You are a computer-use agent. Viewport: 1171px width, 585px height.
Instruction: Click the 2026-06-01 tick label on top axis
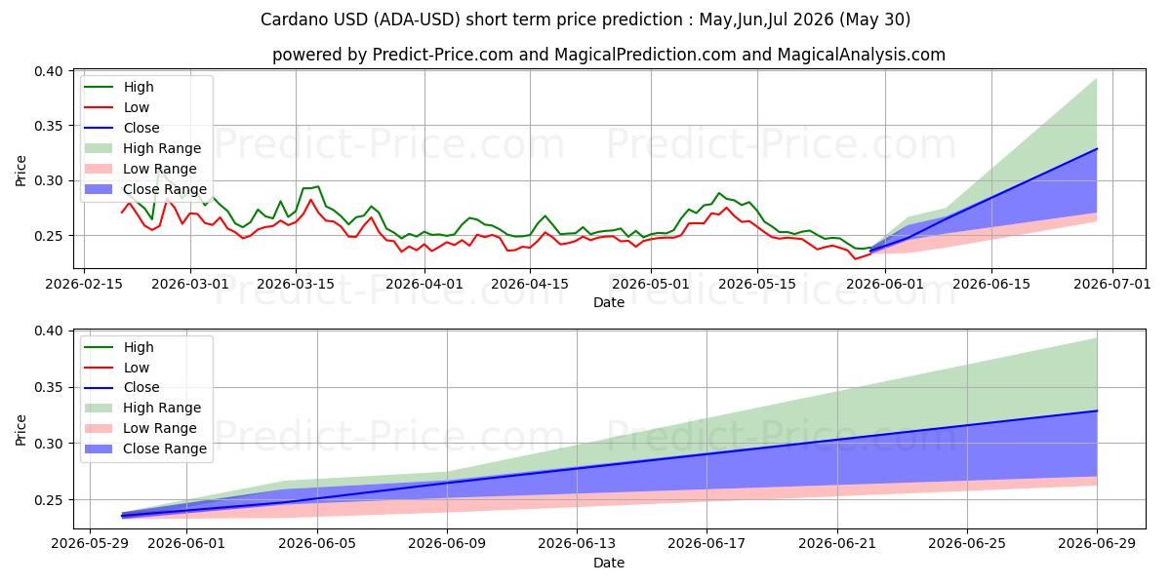pyautogui.click(x=885, y=284)
